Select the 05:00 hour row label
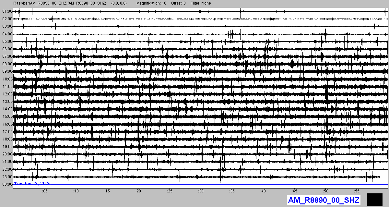The height and width of the screenshot is (207, 389). tap(7, 42)
